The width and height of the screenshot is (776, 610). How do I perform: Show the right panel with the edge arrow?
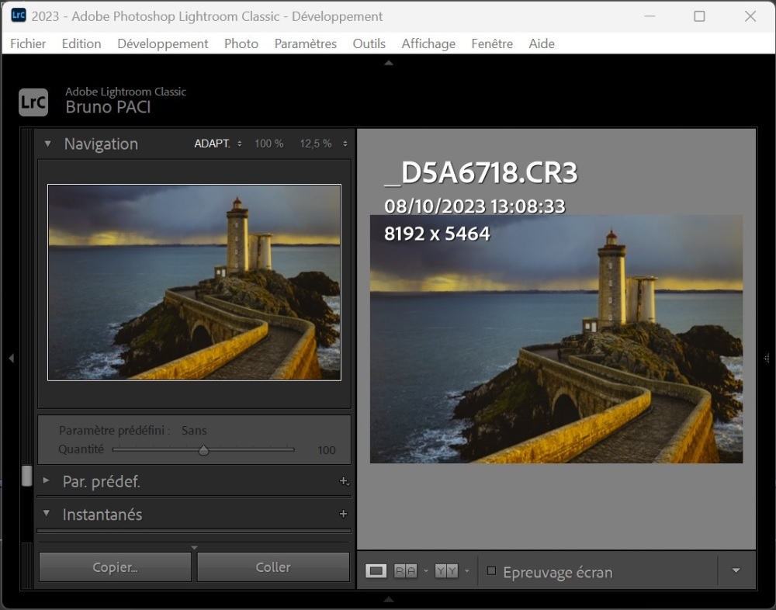pos(767,358)
